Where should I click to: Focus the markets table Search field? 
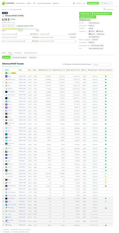(102, 64)
